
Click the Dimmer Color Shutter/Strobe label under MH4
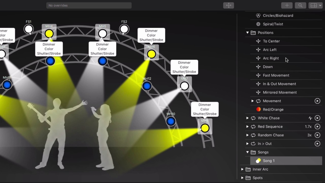tap(49, 49)
